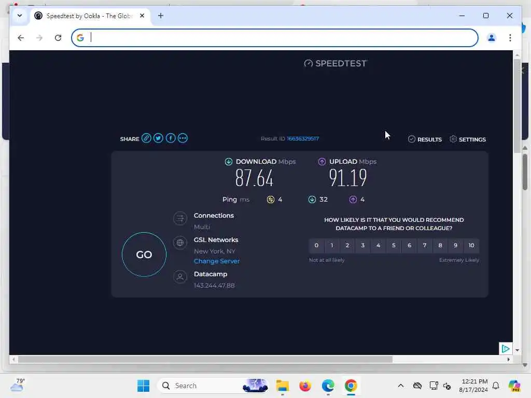Click the globe server icon
The height and width of the screenshot is (398, 531).
pos(180,243)
